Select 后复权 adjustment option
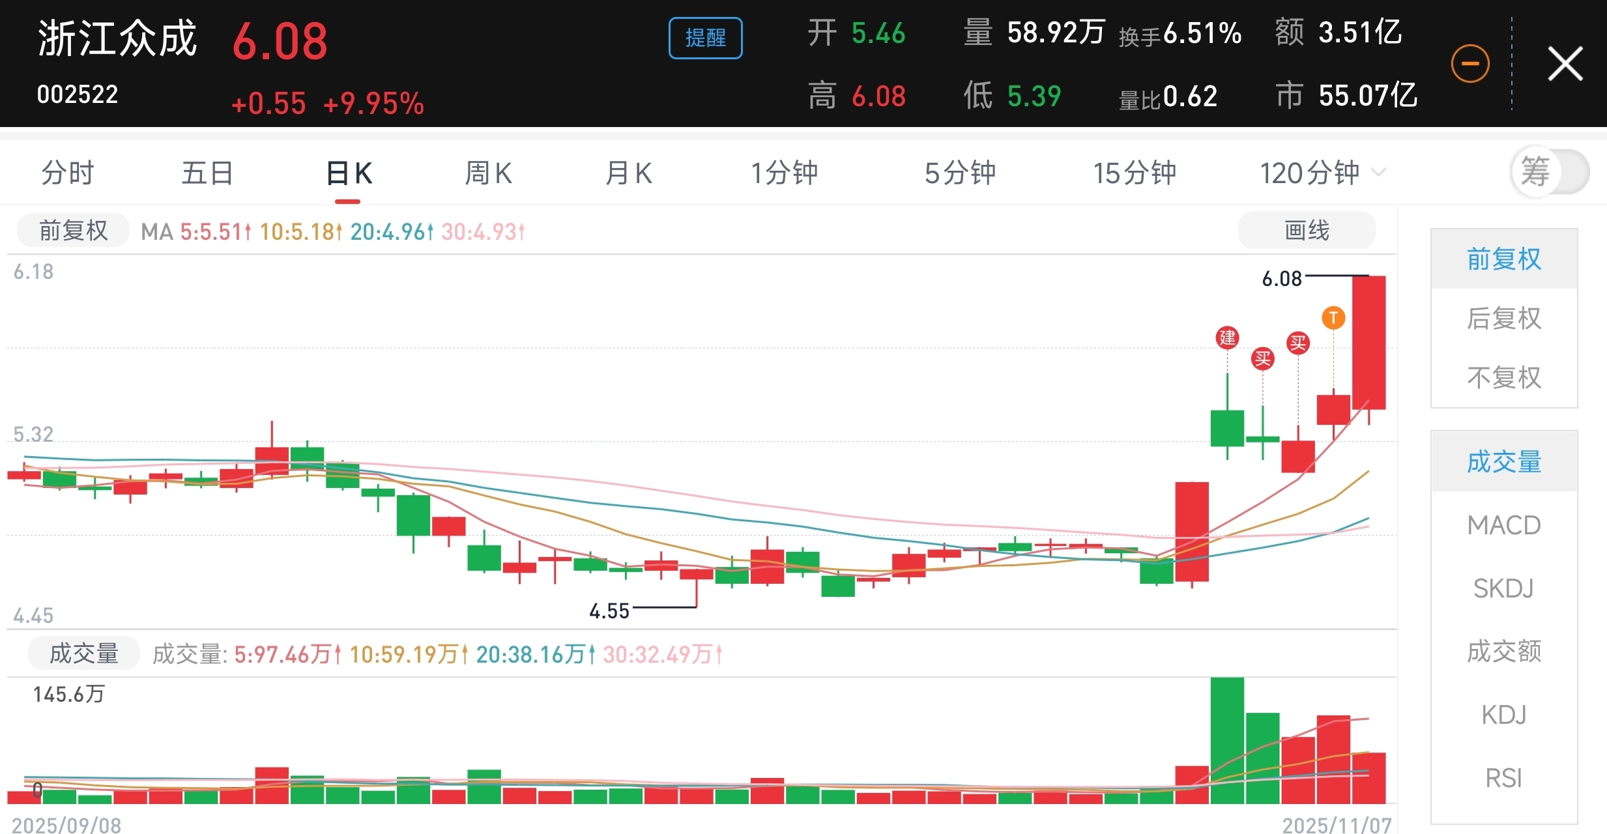The height and width of the screenshot is (834, 1607). [1503, 319]
